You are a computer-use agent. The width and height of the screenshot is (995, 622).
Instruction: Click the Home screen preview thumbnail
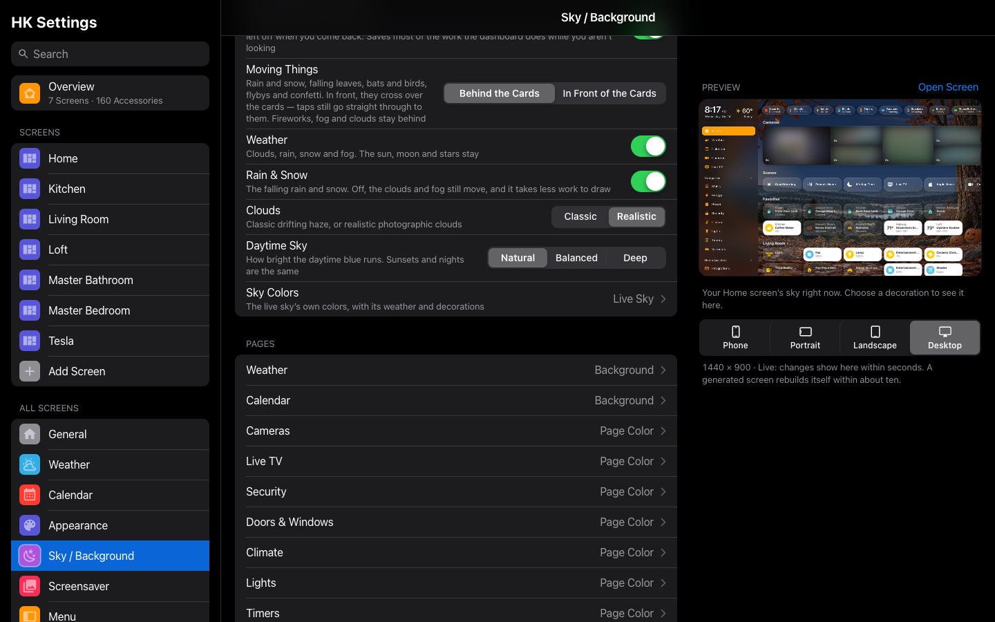840,188
